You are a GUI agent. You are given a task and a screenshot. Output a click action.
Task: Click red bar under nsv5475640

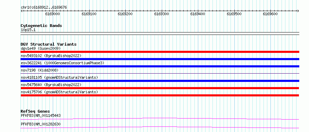click(160, 88)
